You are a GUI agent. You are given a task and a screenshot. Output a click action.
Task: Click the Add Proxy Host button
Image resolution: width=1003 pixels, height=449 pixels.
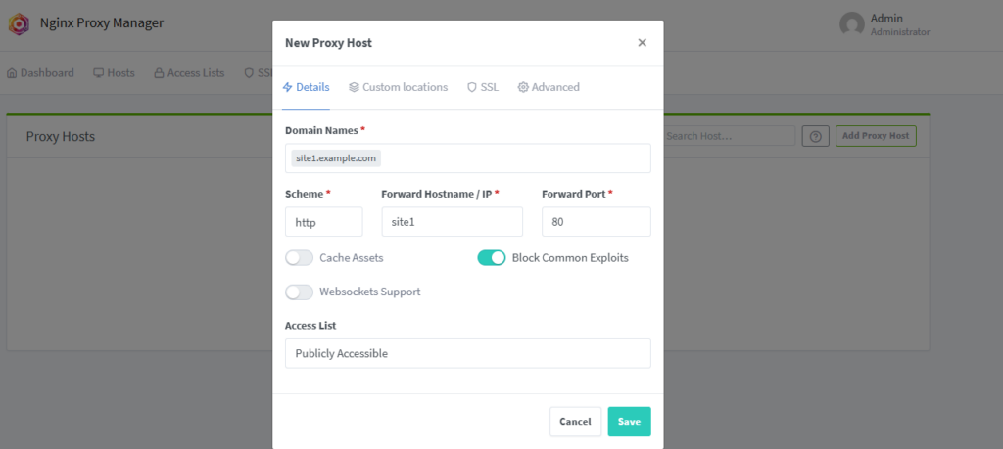tap(876, 136)
